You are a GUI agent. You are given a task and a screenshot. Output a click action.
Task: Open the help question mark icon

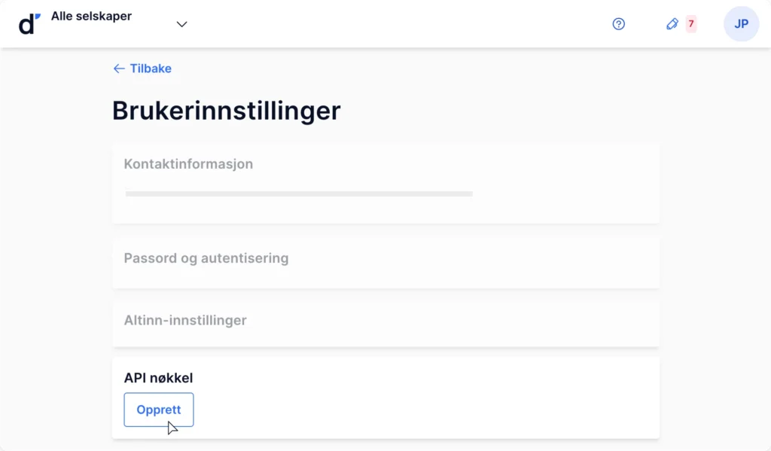tap(619, 23)
